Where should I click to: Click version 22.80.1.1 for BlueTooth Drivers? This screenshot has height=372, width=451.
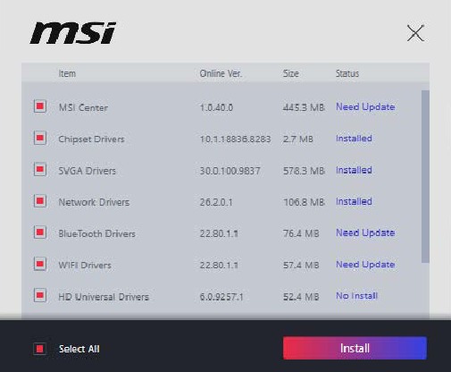219,233
